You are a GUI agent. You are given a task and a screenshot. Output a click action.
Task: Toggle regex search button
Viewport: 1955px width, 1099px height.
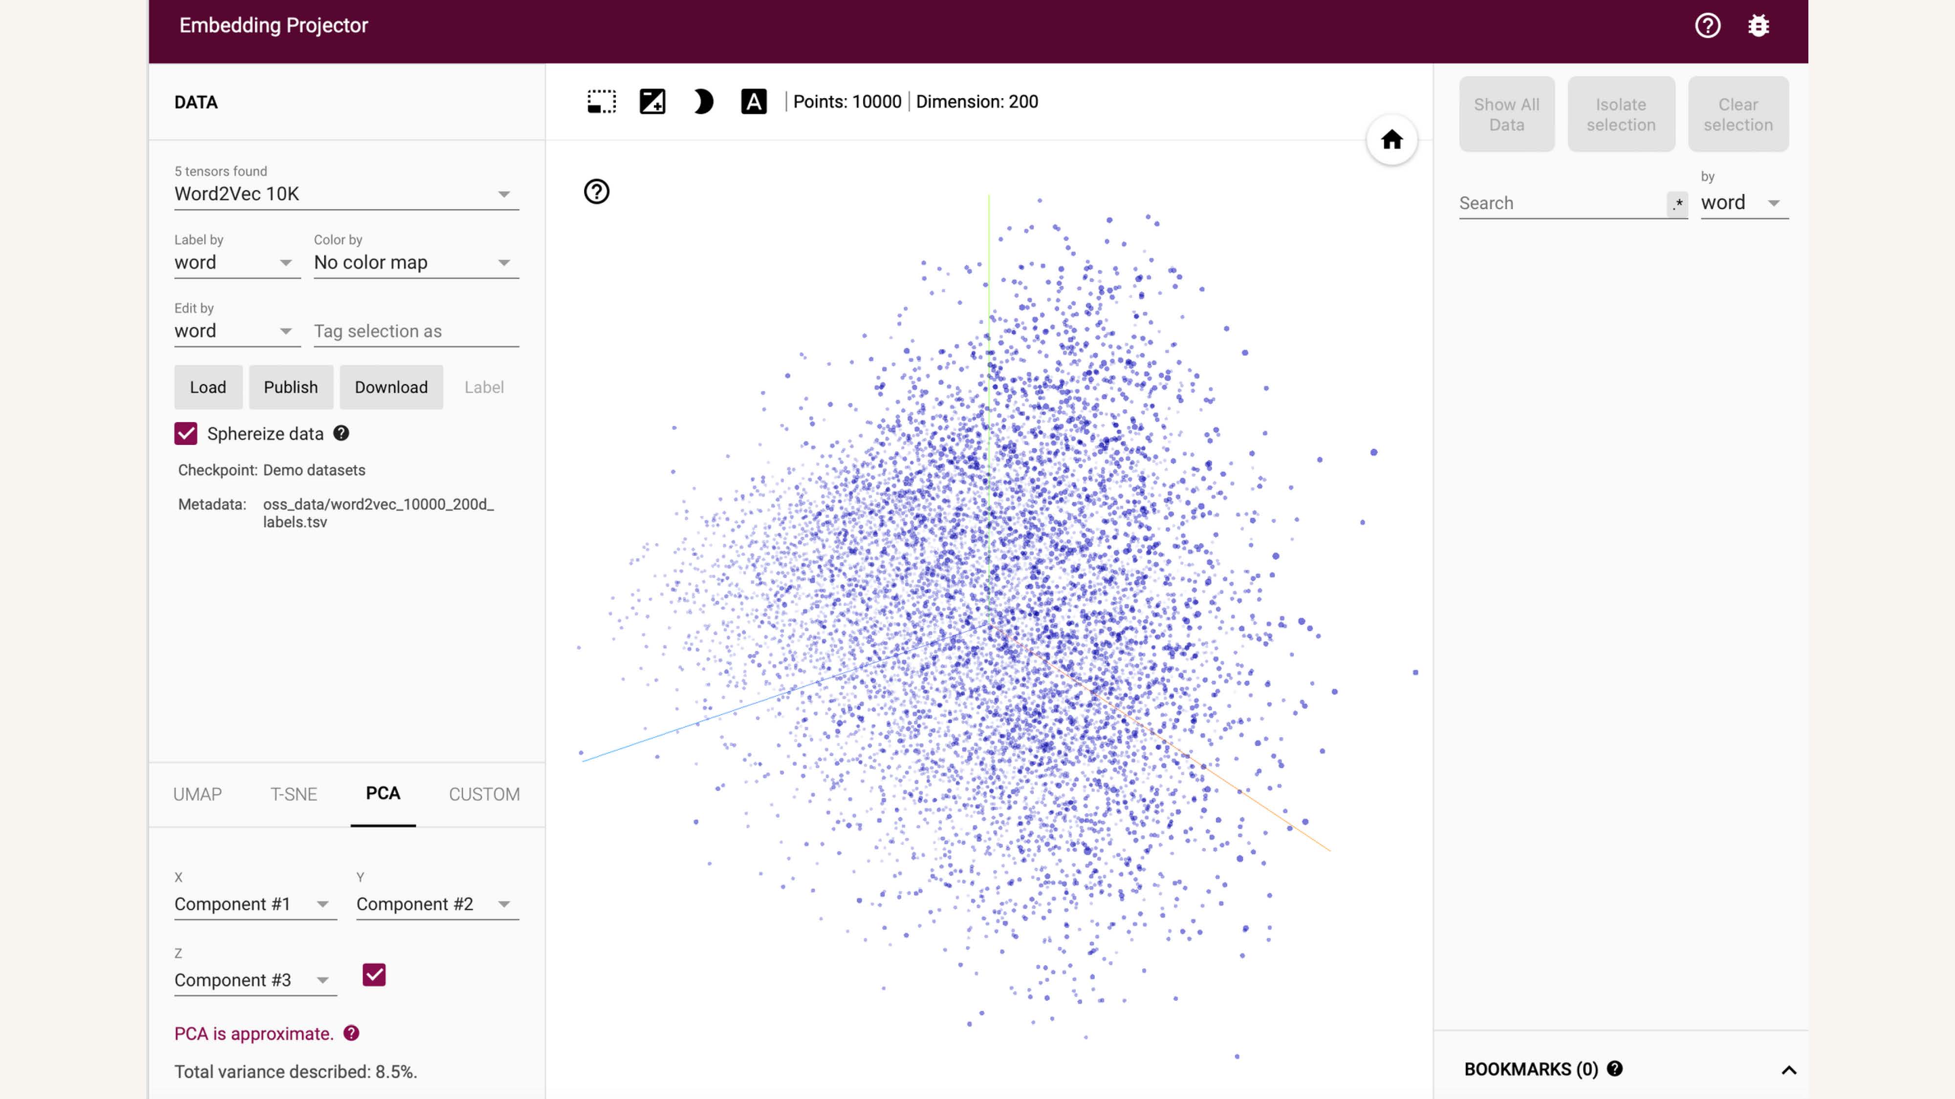click(x=1677, y=203)
